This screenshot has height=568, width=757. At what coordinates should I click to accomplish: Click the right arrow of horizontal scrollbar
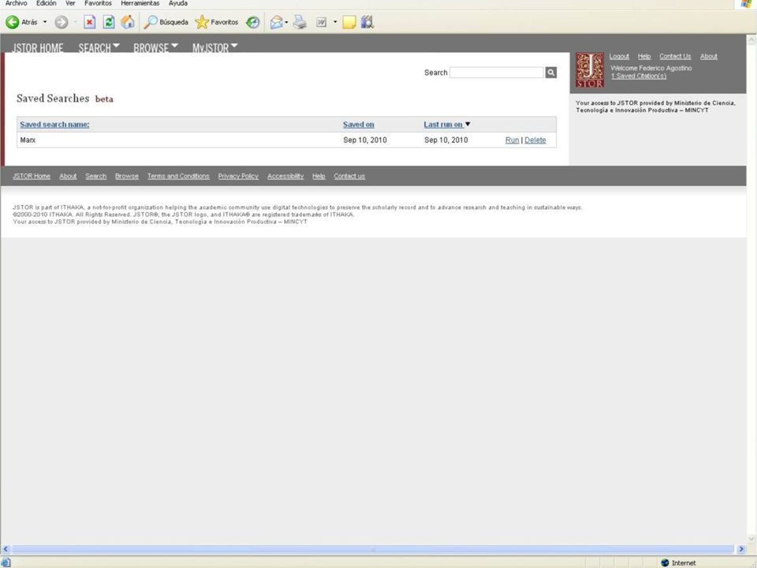741,549
